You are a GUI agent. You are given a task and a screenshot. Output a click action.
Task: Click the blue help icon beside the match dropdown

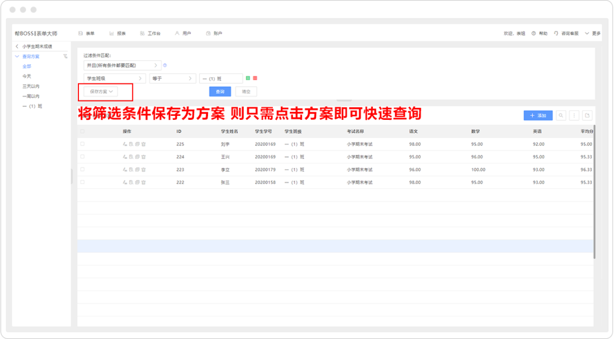[x=165, y=65]
